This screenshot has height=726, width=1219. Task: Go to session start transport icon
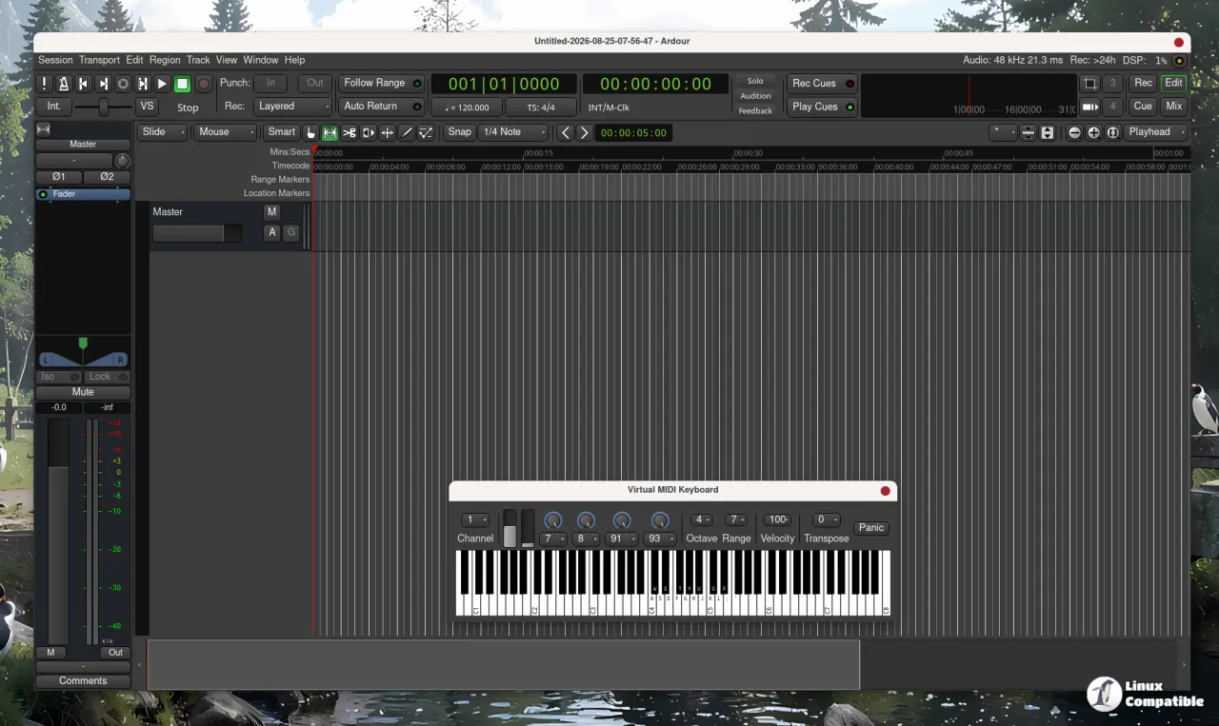[83, 84]
